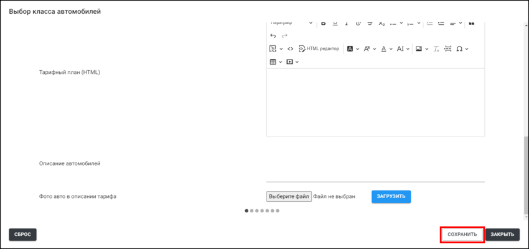Image resolution: width=529 pixels, height=249 pixels.
Task: Insert a page break with the toolbar icon
Action: coord(447,48)
